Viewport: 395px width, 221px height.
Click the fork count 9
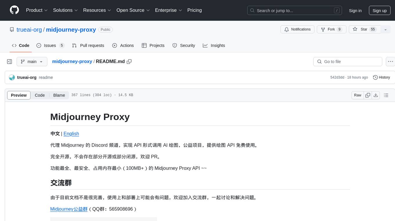coord(340,29)
